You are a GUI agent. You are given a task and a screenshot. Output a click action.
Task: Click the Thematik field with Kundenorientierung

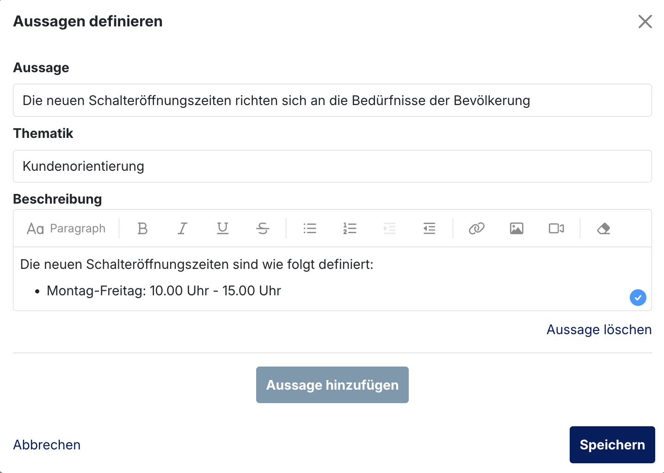(332, 166)
